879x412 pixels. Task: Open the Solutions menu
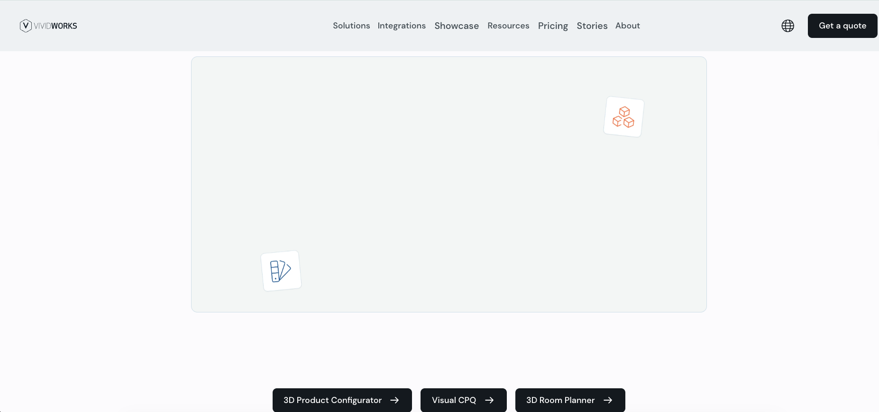pyautogui.click(x=351, y=26)
